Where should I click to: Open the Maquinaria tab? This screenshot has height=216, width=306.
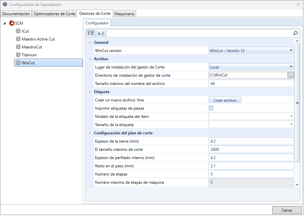pos(124,14)
